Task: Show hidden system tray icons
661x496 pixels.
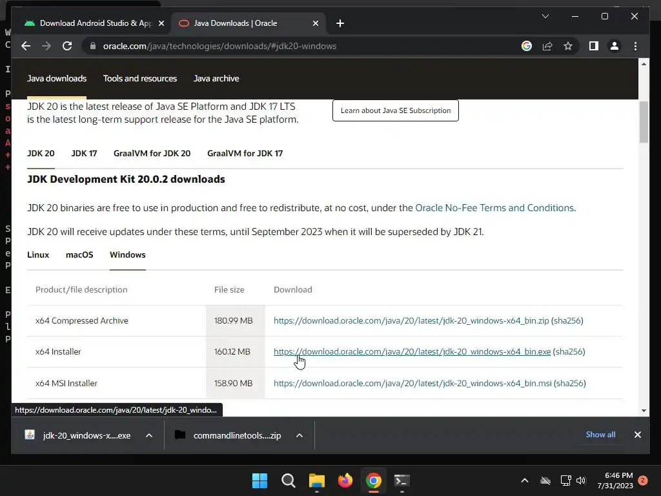Action: click(525, 480)
